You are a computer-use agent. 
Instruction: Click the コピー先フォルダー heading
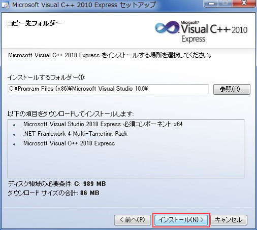pos(35,23)
